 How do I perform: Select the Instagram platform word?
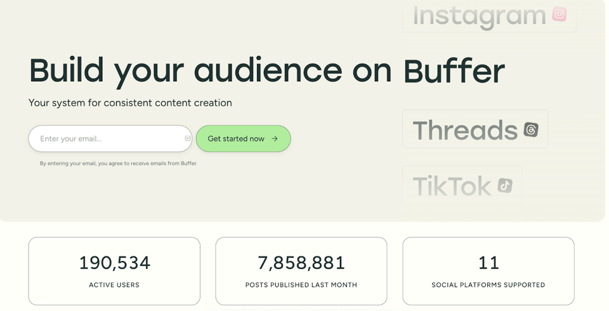point(480,17)
